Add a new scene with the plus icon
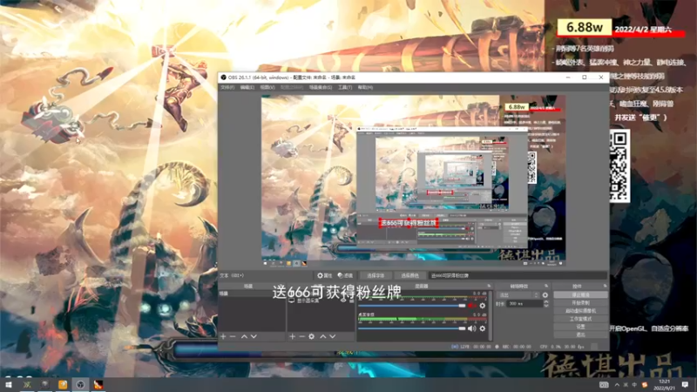697x392 pixels. (223, 336)
